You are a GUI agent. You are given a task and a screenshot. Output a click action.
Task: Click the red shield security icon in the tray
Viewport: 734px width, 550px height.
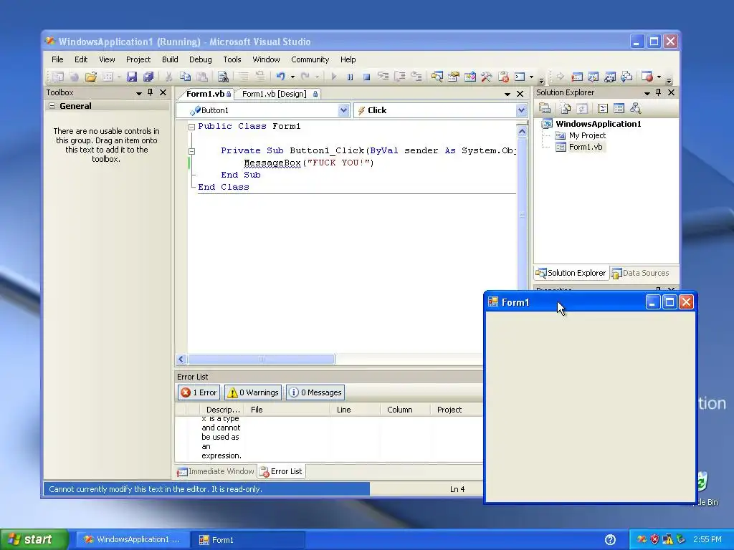[x=654, y=539]
